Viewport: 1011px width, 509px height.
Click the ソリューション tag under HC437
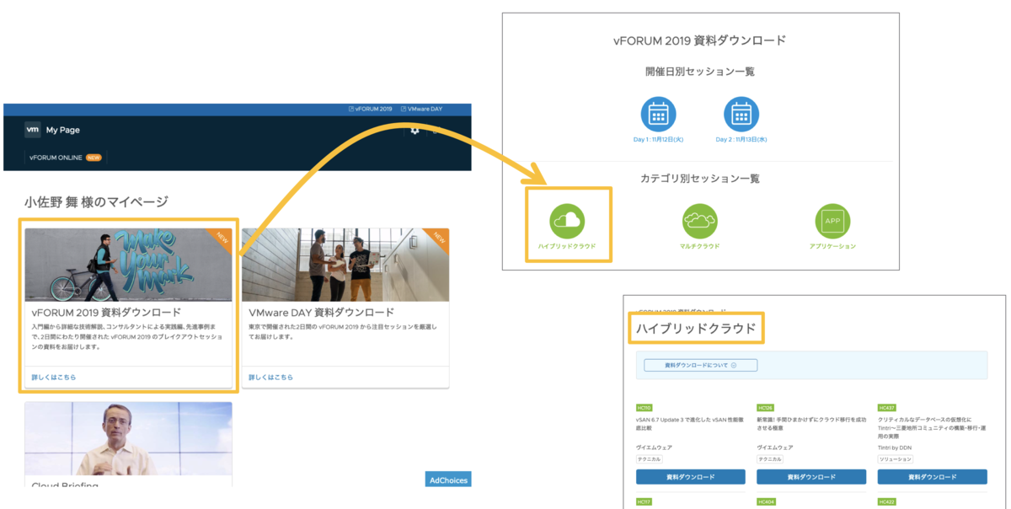pyautogui.click(x=896, y=459)
